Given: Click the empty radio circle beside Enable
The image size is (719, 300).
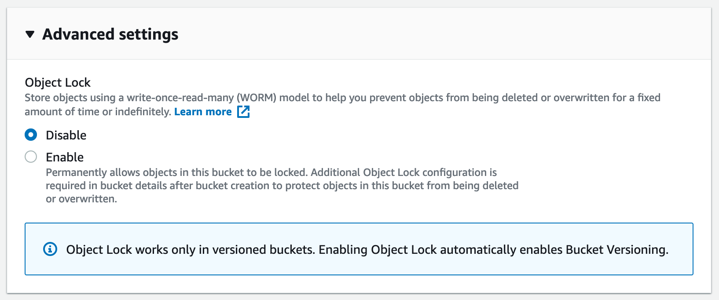Looking at the screenshot, I should tap(30, 157).
